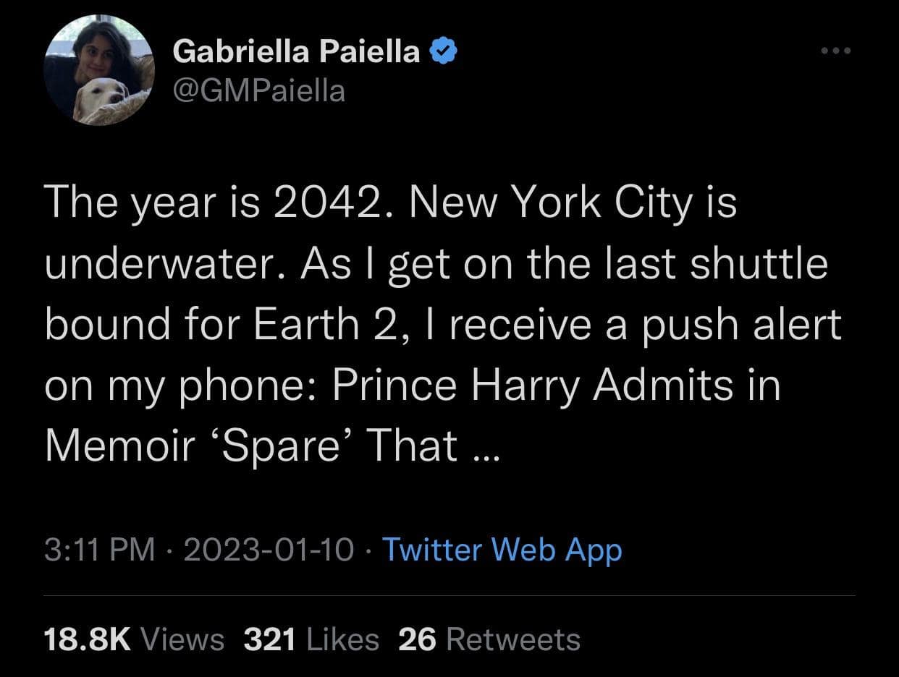Screen dimensions: 899x677
Task: Open the Likes list label
Action: click(343, 640)
